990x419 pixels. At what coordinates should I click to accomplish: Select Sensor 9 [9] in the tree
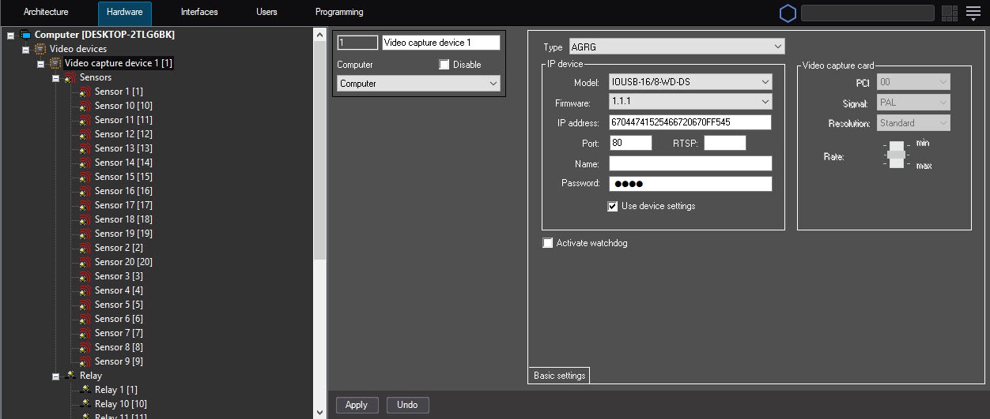[x=119, y=361]
